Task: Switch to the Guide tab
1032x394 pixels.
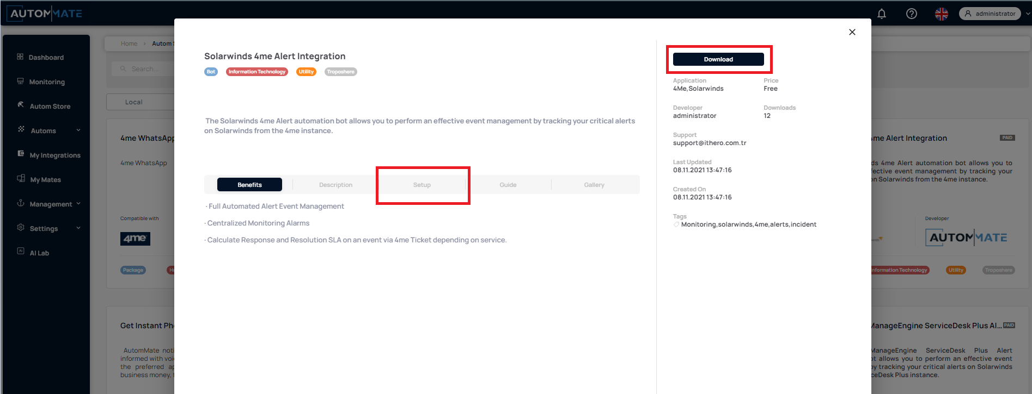Action: coord(508,185)
